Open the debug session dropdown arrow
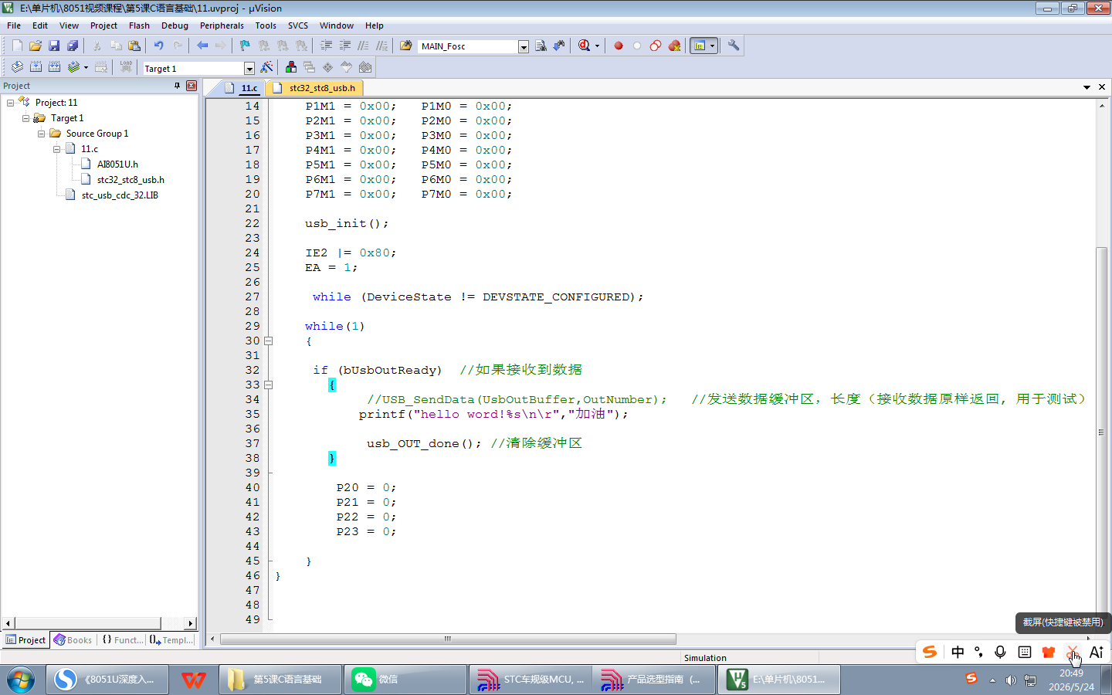 pyautogui.click(x=597, y=46)
